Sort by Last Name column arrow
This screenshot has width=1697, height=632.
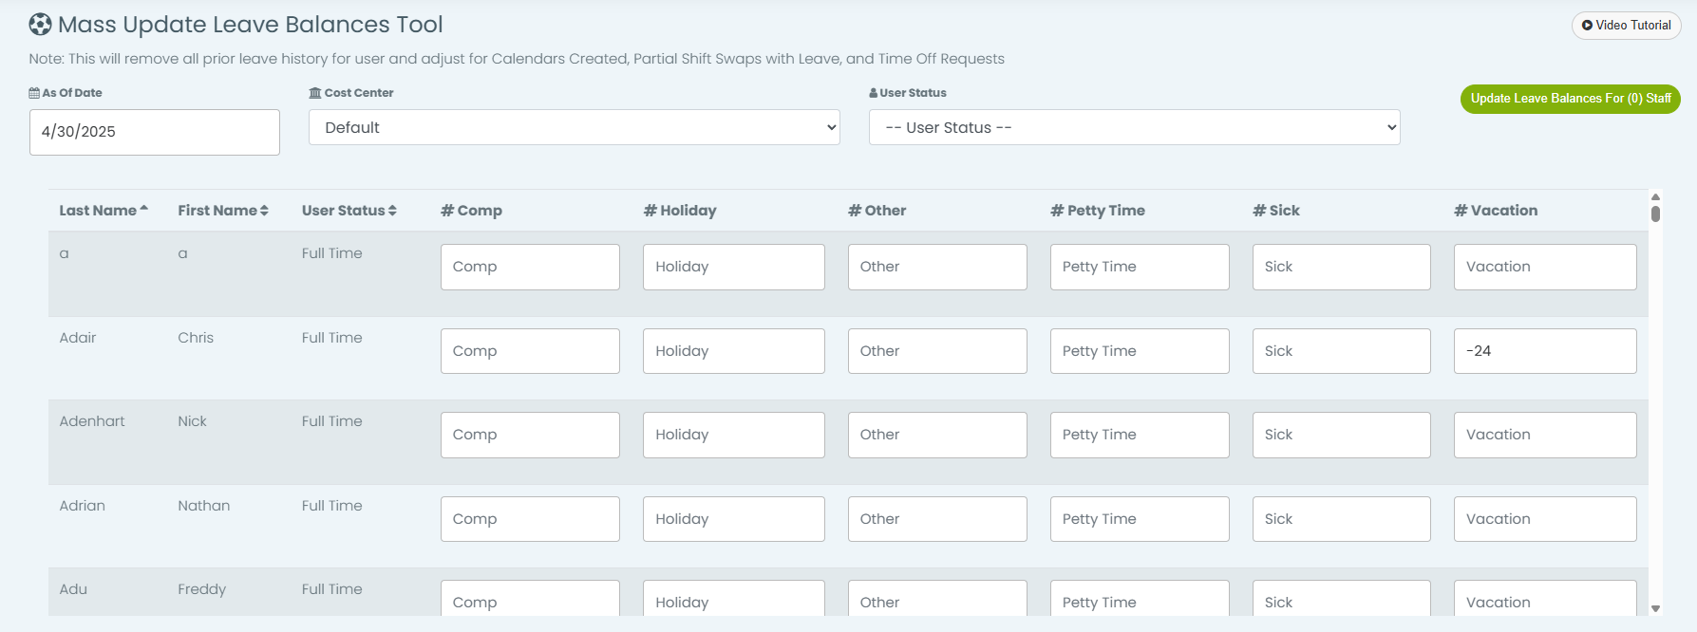tap(144, 209)
